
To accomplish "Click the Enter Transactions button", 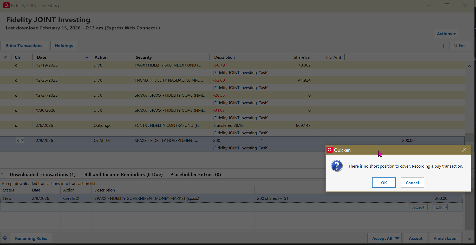I will tap(24, 45).
